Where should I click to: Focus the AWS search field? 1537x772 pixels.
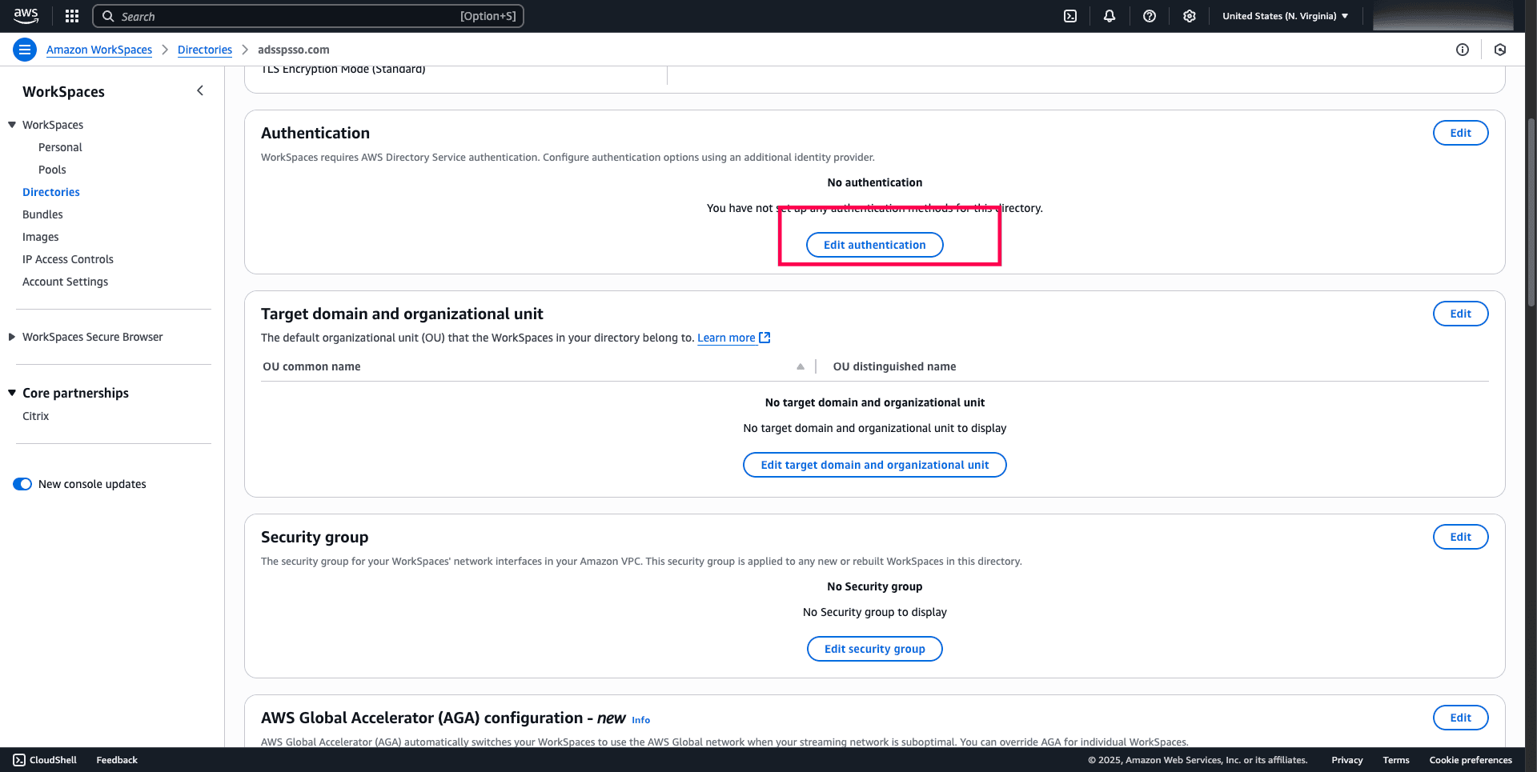(308, 16)
